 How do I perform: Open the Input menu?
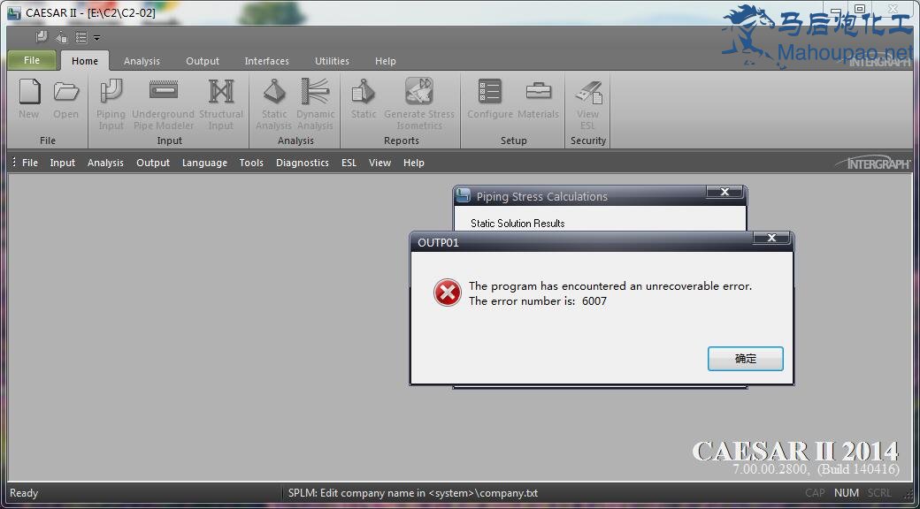click(63, 163)
